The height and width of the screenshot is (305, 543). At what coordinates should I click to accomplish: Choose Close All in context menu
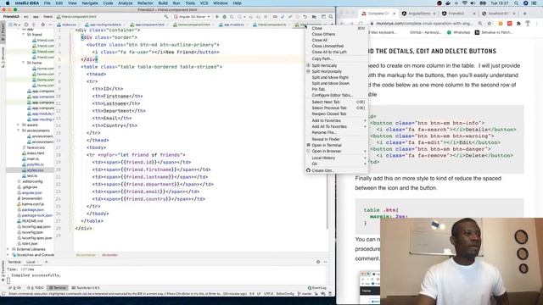[336, 40]
